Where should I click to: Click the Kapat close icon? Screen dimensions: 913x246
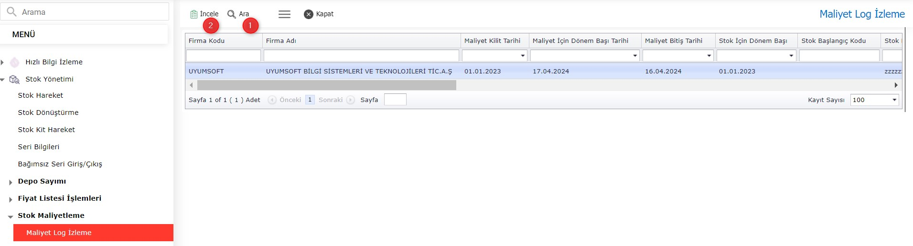[309, 14]
